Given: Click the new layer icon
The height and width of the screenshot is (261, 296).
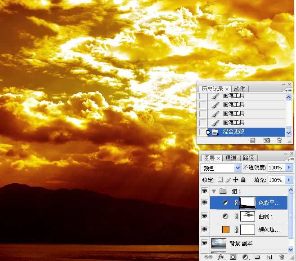Looking at the screenshot, I should (269, 257).
